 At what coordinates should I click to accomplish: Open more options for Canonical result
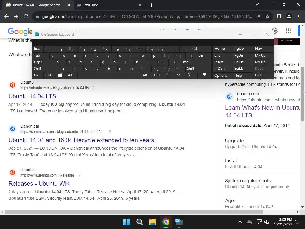pyautogui.click(x=110, y=132)
